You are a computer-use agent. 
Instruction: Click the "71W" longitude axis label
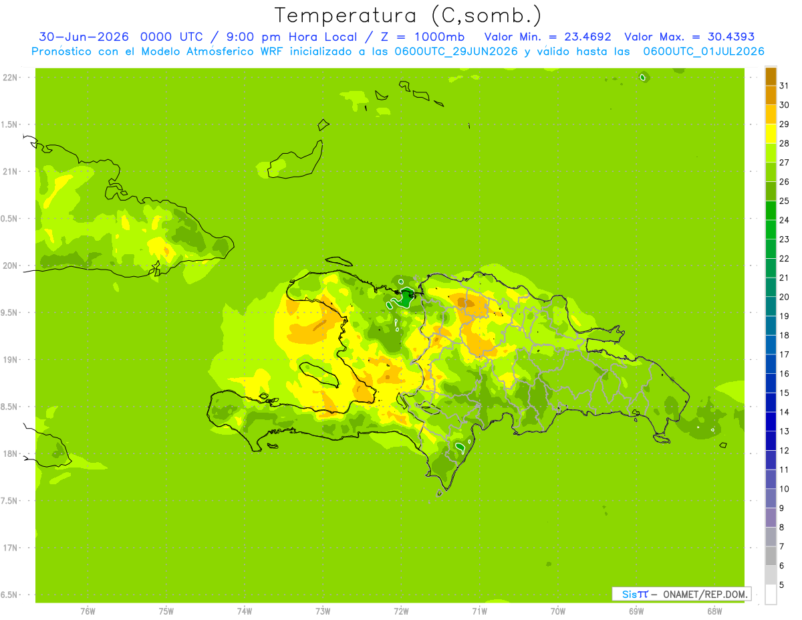click(479, 611)
